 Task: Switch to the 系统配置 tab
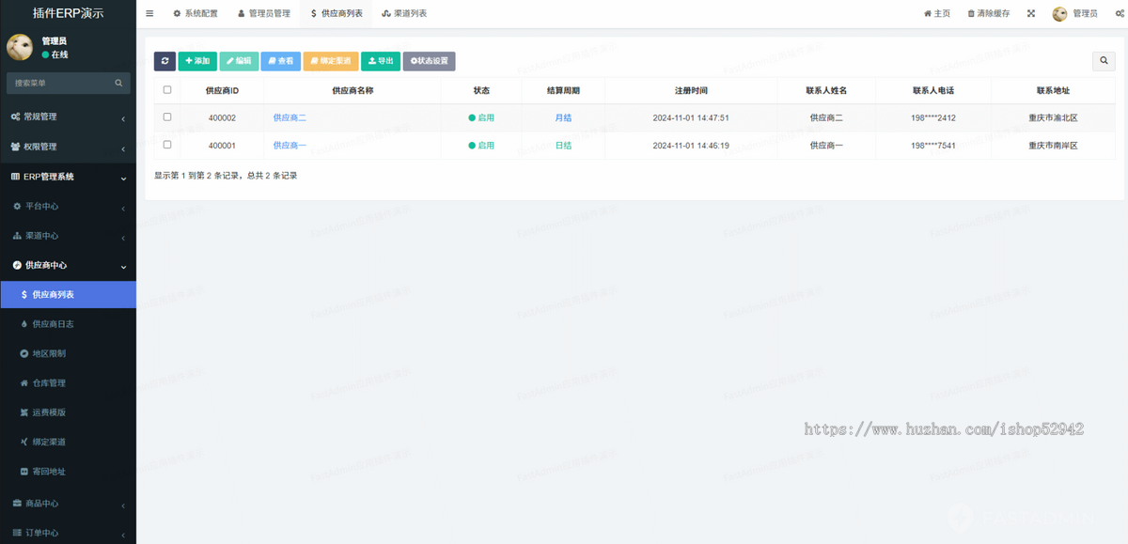pyautogui.click(x=195, y=14)
